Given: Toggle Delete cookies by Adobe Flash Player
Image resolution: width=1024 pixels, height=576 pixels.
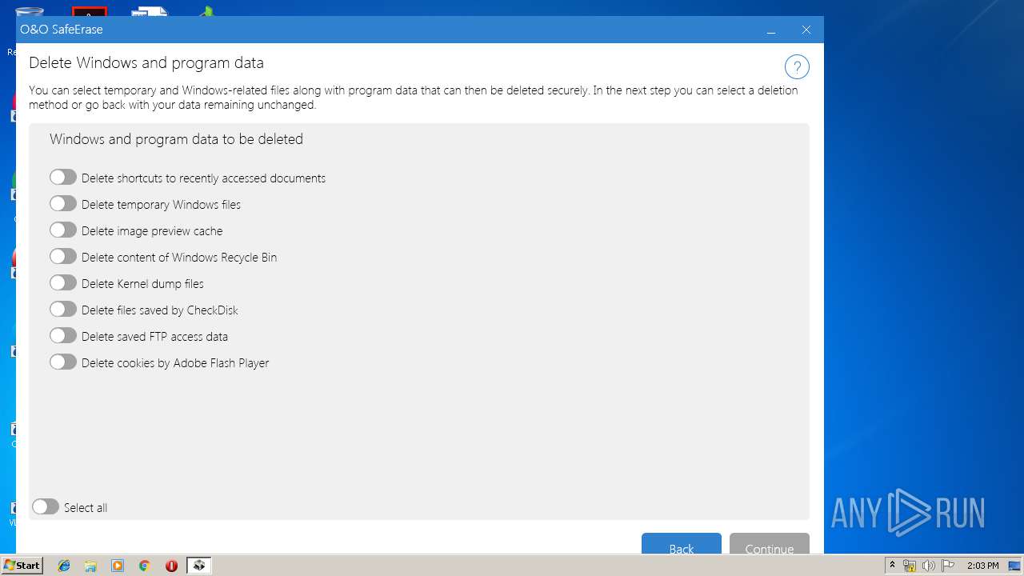Looking at the screenshot, I should (63, 362).
